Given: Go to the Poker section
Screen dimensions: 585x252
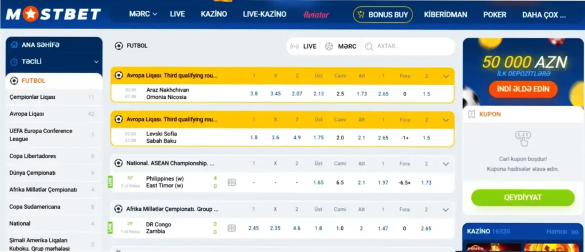Looking at the screenshot, I should pyautogui.click(x=495, y=14).
